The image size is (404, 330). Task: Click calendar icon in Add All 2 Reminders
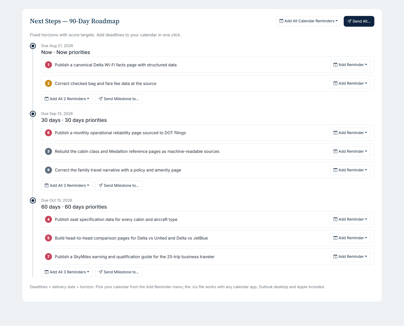(46, 99)
